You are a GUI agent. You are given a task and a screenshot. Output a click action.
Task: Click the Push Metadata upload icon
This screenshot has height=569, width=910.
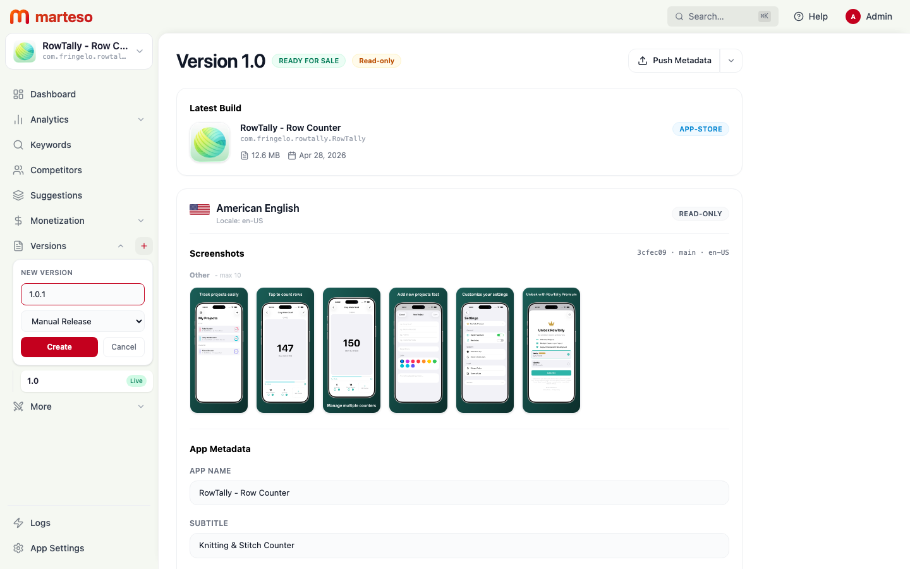(x=643, y=61)
